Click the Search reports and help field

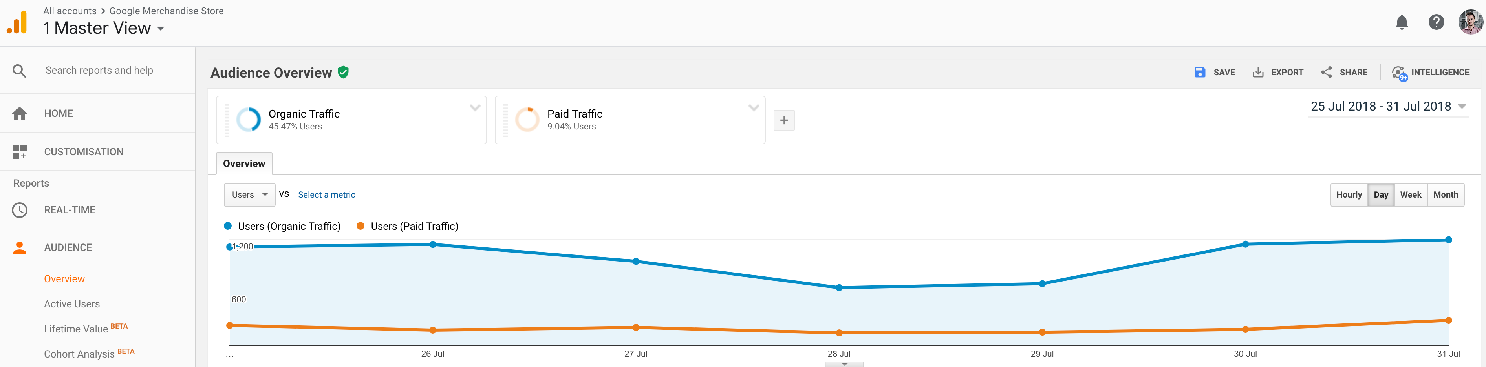99,70
